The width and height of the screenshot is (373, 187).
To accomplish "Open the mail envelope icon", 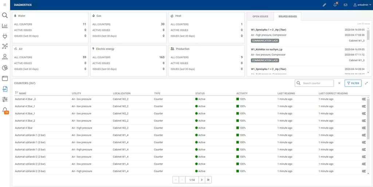I will (345, 5).
